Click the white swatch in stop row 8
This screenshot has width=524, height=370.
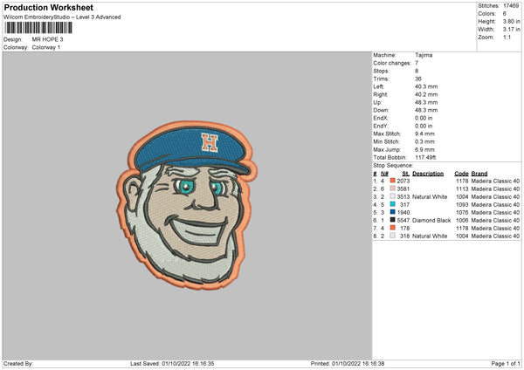click(393, 236)
